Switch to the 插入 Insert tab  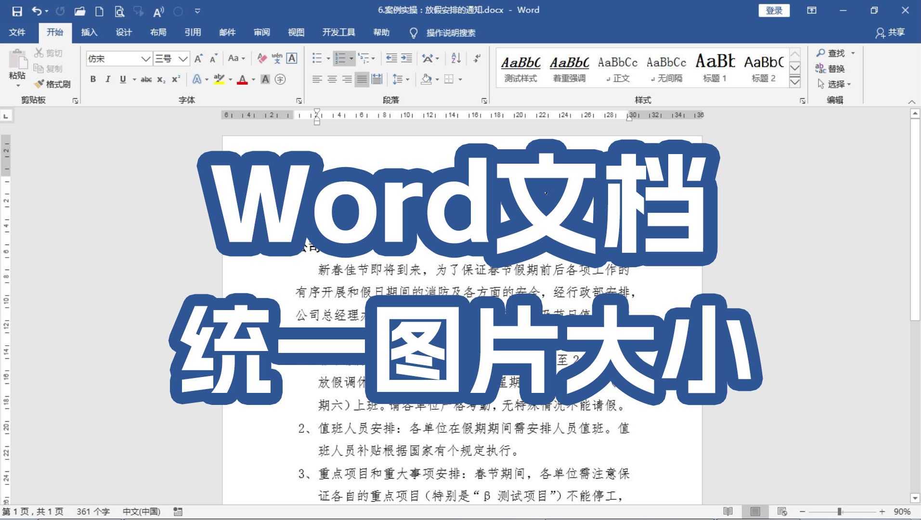89,32
